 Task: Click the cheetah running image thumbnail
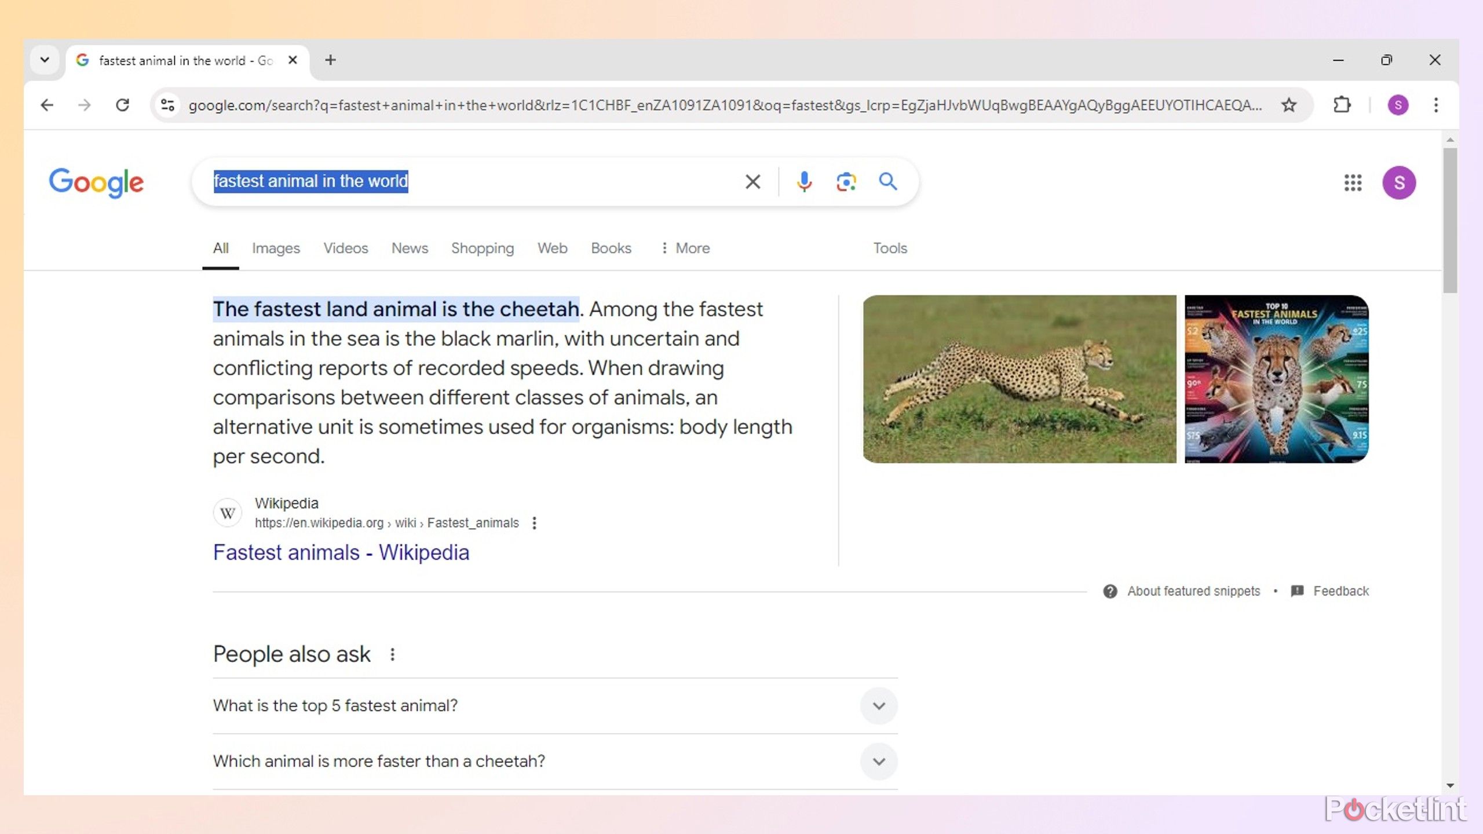pos(1020,379)
